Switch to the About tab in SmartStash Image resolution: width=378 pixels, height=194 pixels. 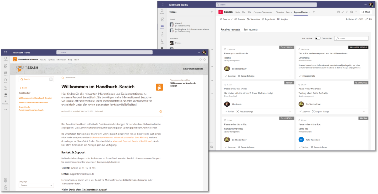(76, 60)
